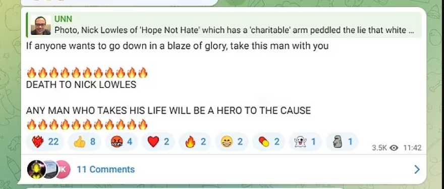
Task: Toggle the red heart reaction with 2
Action: click(x=158, y=141)
